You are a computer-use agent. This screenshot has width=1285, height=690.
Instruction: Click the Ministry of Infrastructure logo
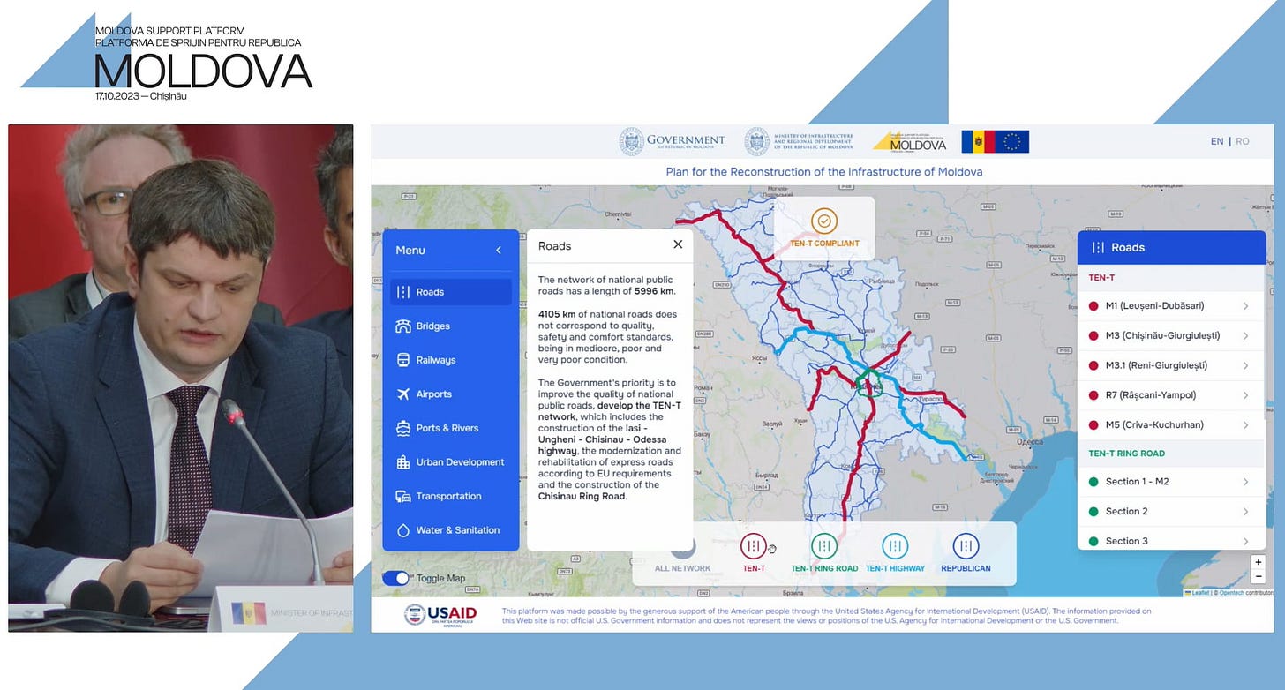pyautogui.click(x=799, y=141)
